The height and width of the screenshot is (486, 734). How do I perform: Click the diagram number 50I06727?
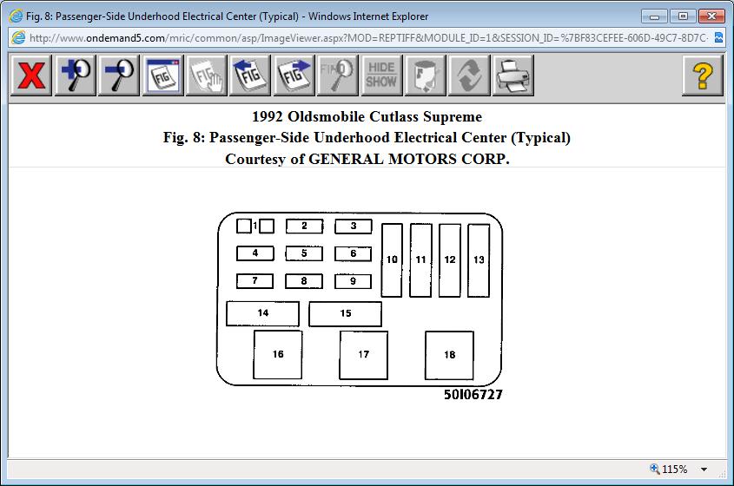(x=473, y=395)
